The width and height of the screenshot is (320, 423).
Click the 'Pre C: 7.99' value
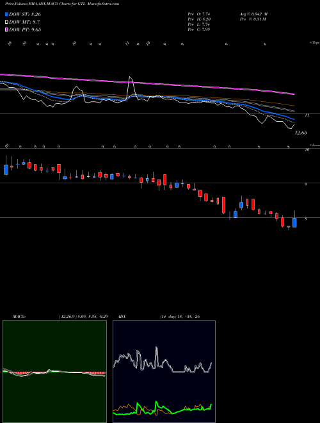(x=199, y=29)
